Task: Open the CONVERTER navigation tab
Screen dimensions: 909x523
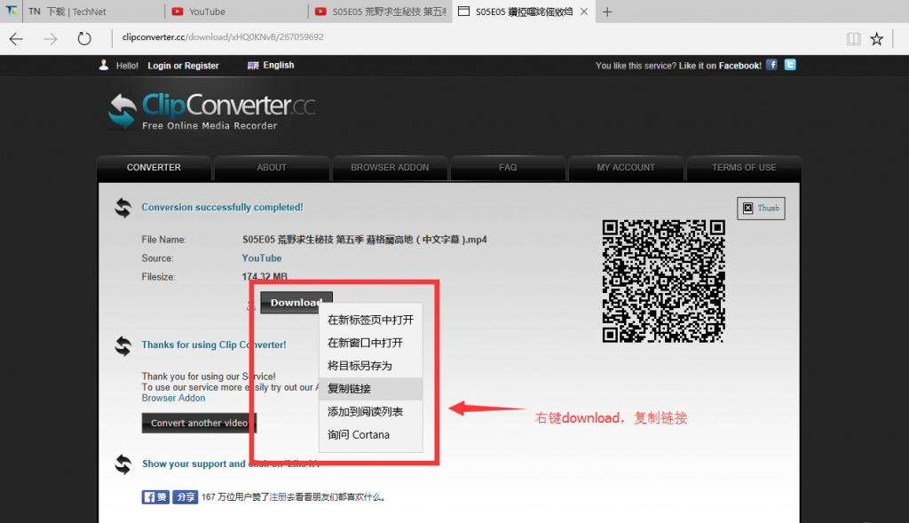Action: pos(154,168)
